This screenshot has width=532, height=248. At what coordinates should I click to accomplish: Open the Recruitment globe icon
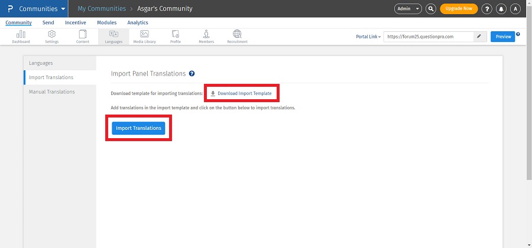pos(237,37)
